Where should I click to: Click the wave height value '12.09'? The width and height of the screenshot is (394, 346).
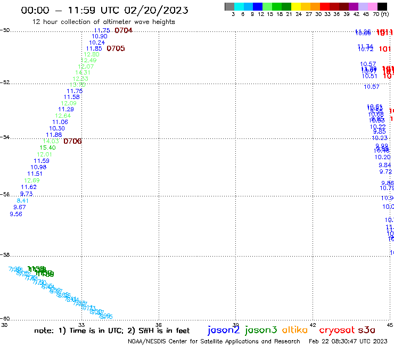[x=69, y=103]
